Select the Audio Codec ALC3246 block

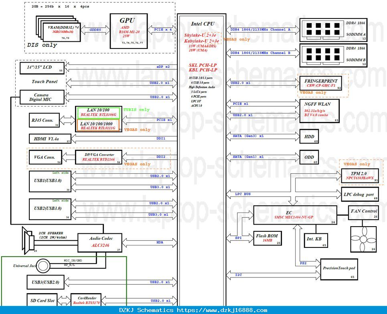100,243
